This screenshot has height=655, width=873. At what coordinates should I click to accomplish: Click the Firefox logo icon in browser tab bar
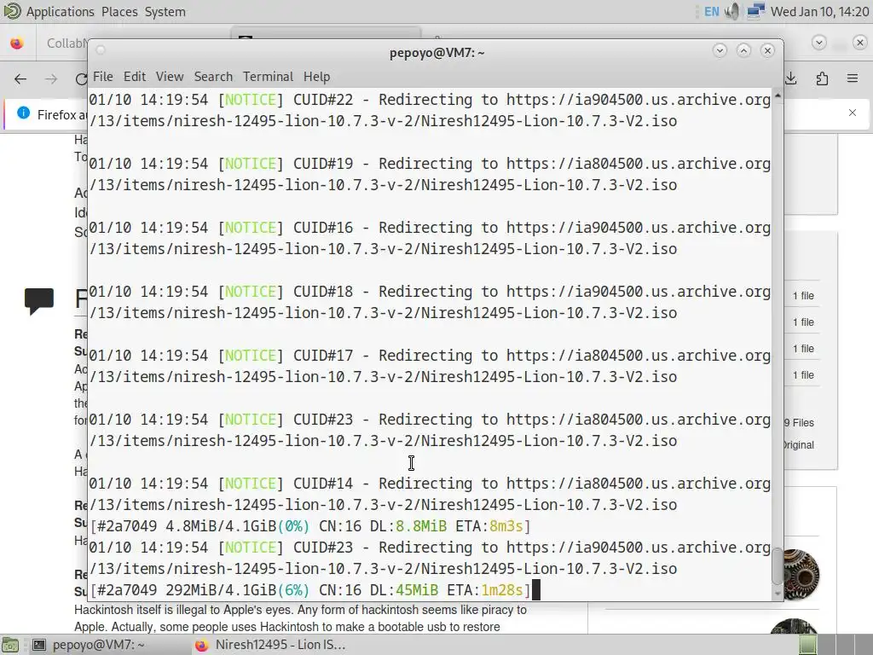(x=17, y=43)
